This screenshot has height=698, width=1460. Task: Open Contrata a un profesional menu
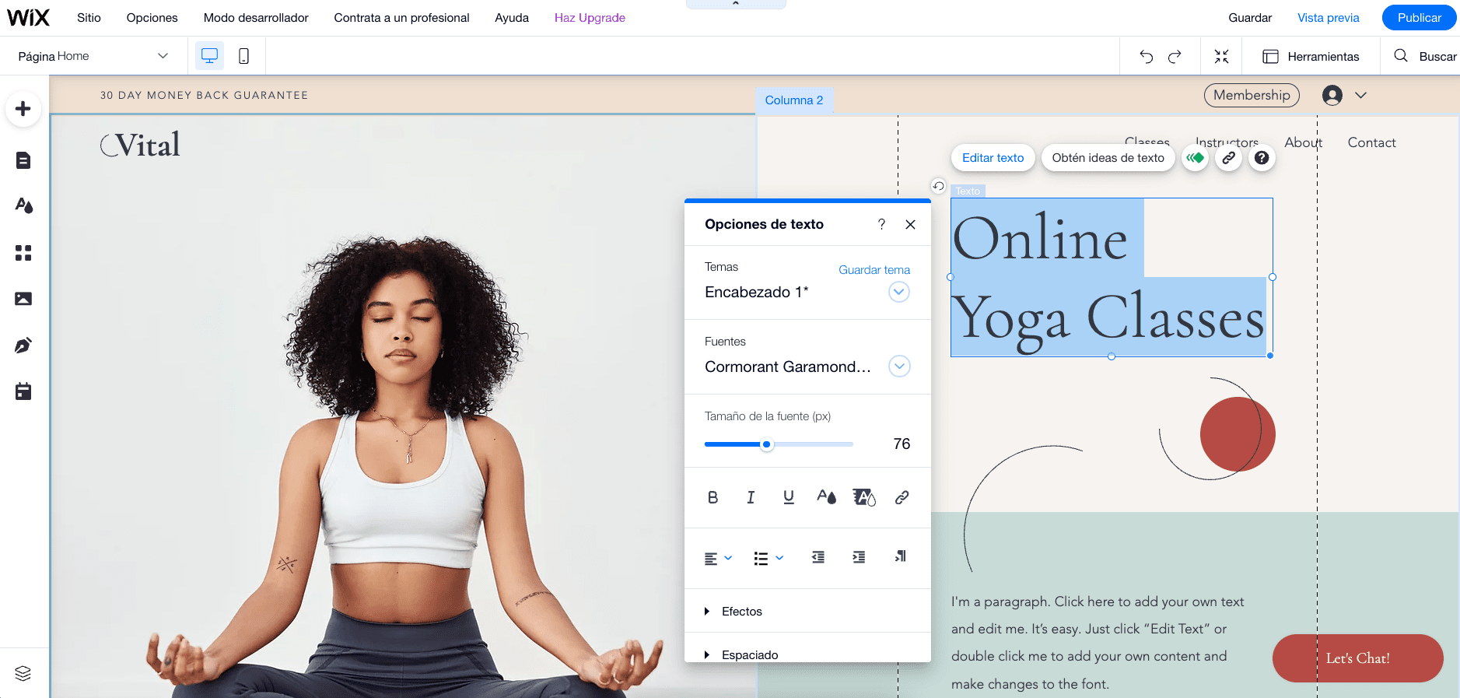401,17
